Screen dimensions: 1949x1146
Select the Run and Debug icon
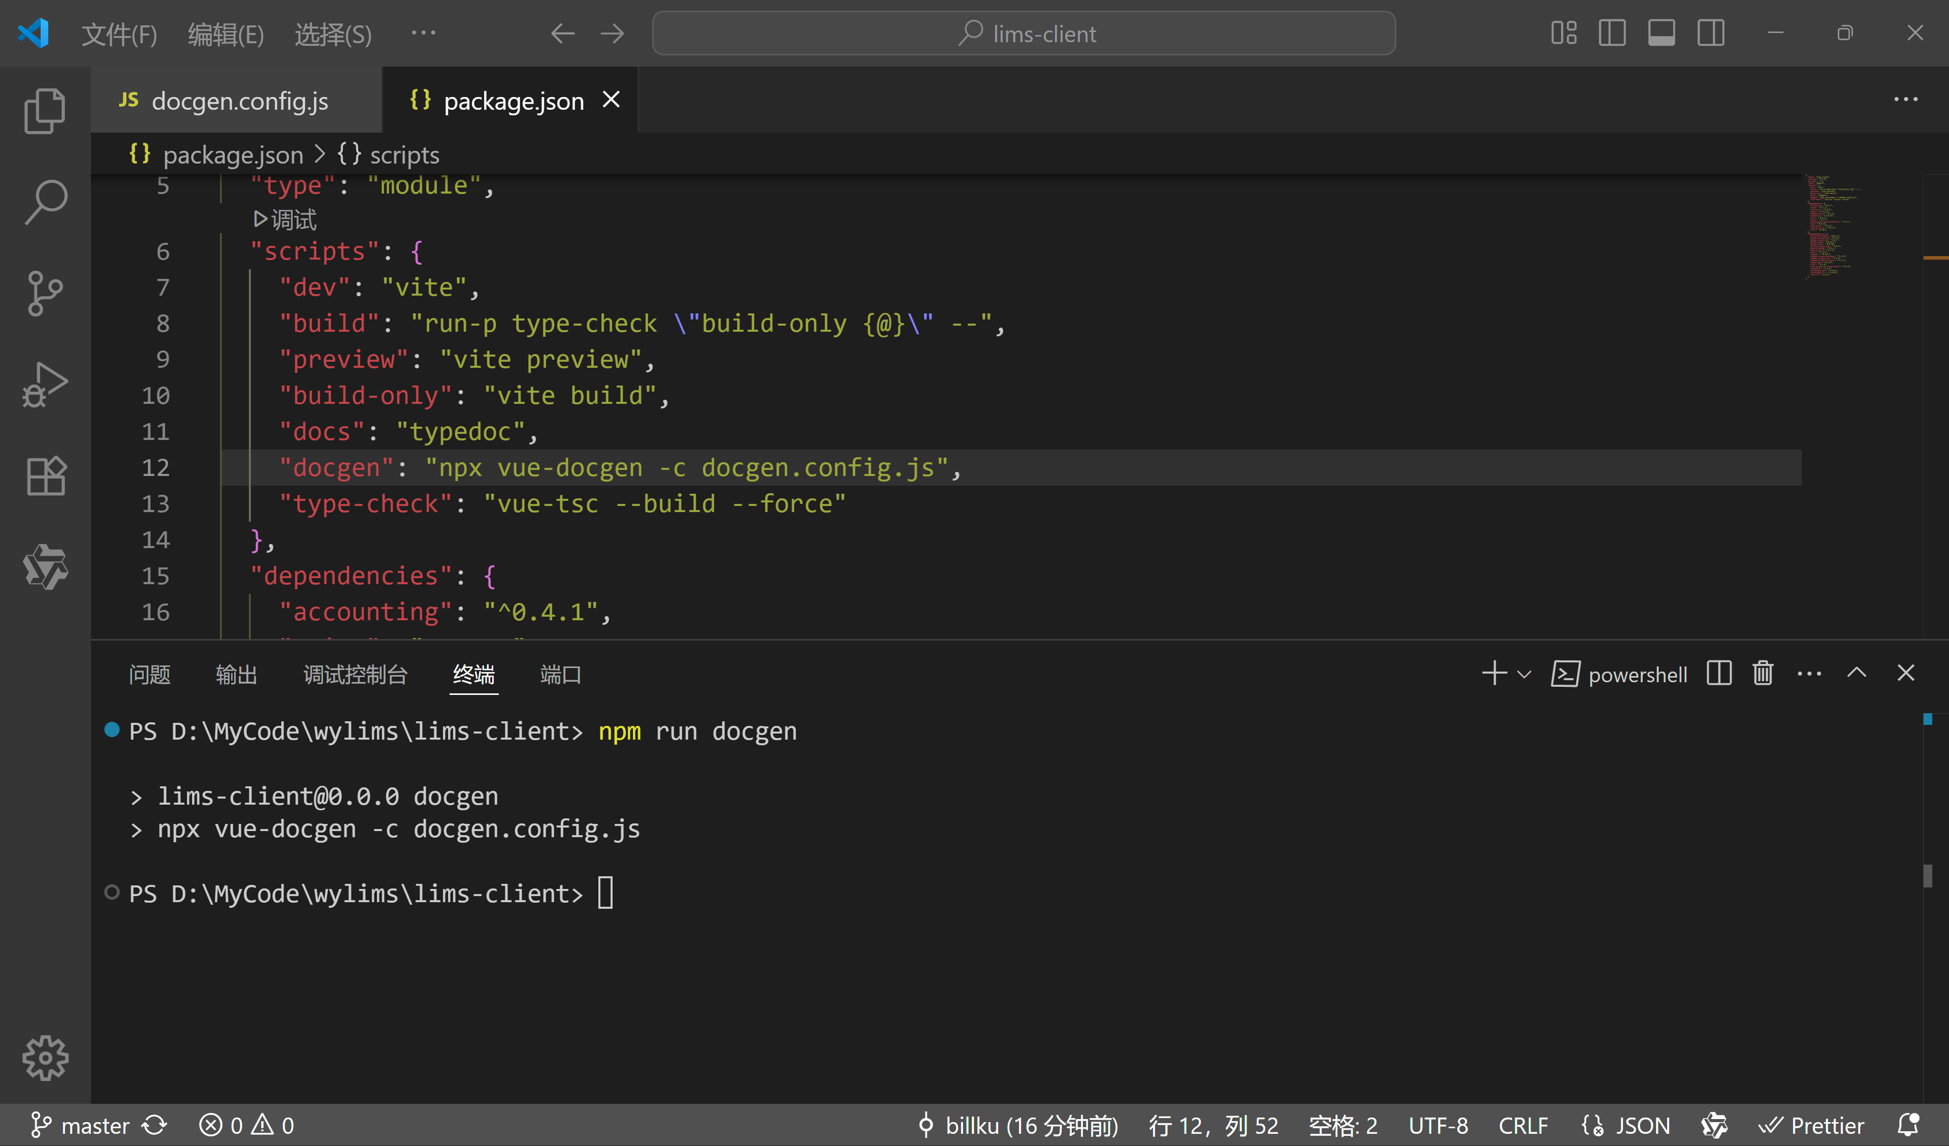pyautogui.click(x=44, y=385)
